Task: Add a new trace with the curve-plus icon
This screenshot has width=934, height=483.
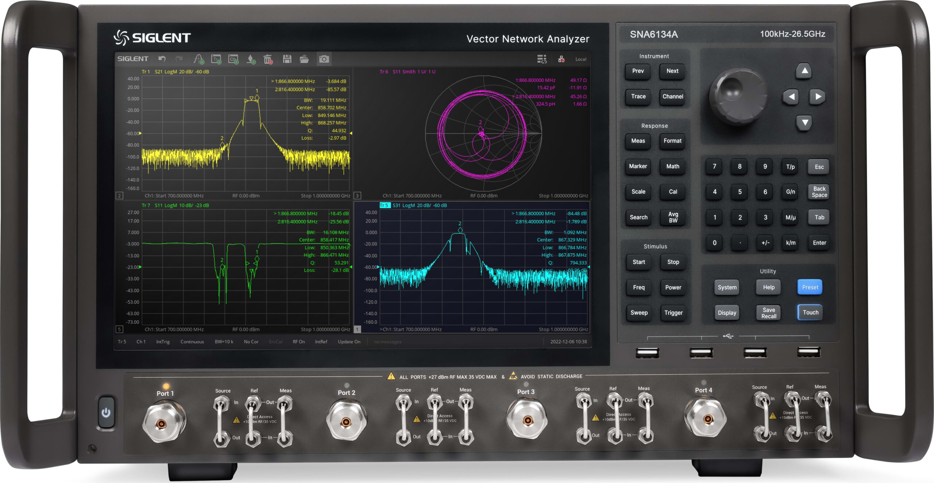Action: click(199, 59)
